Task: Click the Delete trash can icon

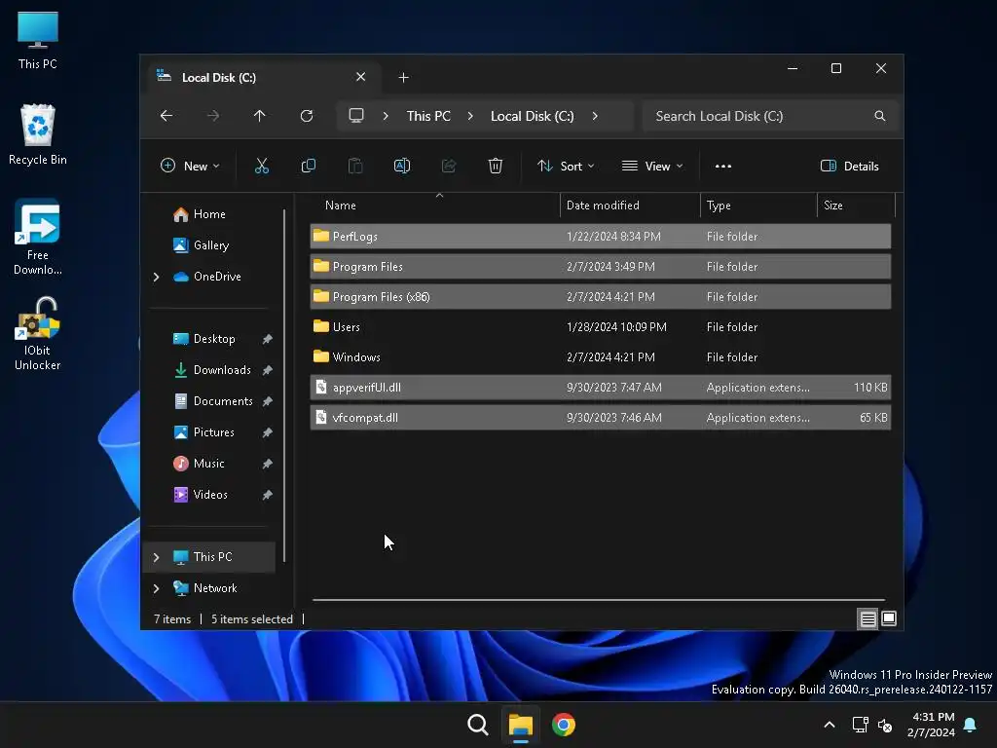Action: [496, 166]
